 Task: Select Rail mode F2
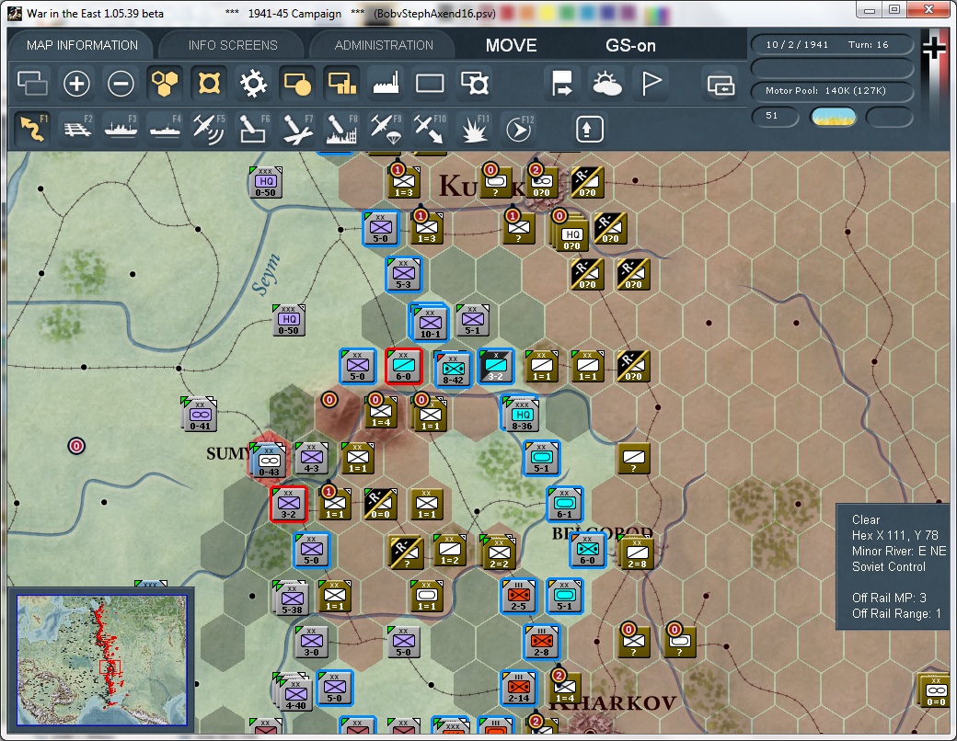click(77, 128)
